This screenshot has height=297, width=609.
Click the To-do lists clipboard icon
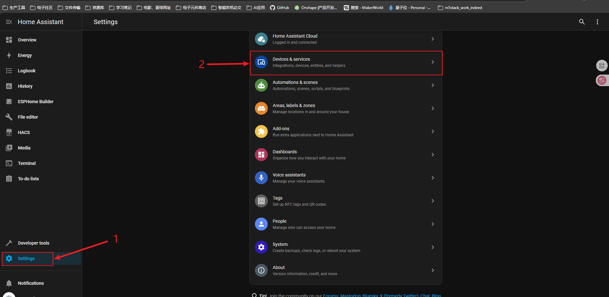(9, 179)
